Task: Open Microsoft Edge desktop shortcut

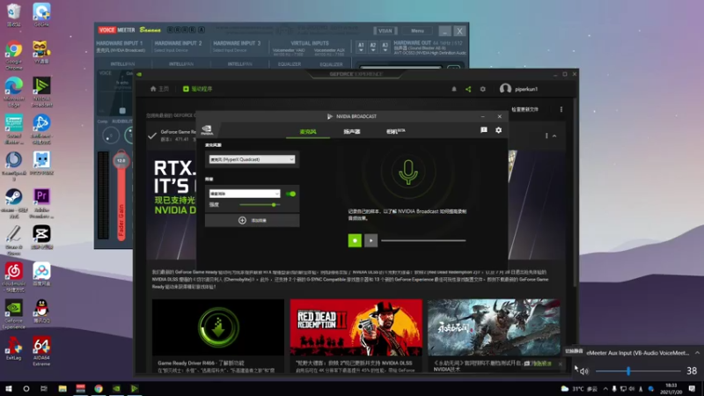Action: [14, 92]
